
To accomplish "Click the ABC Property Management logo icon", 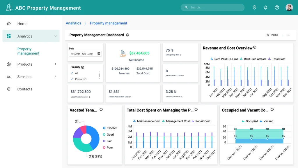I will coord(9,7).
